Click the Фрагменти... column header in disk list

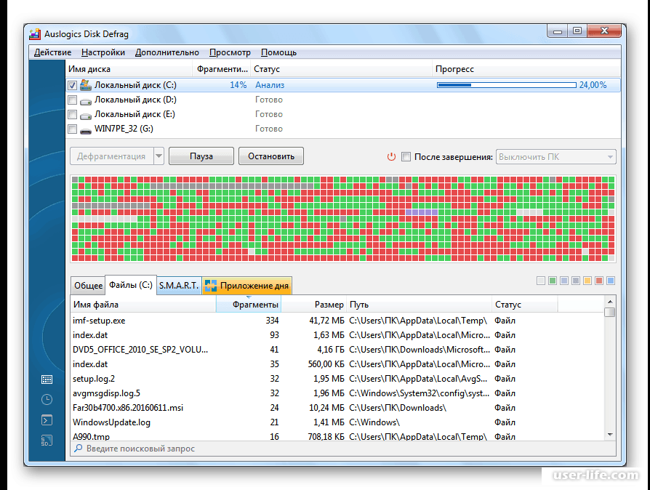222,69
